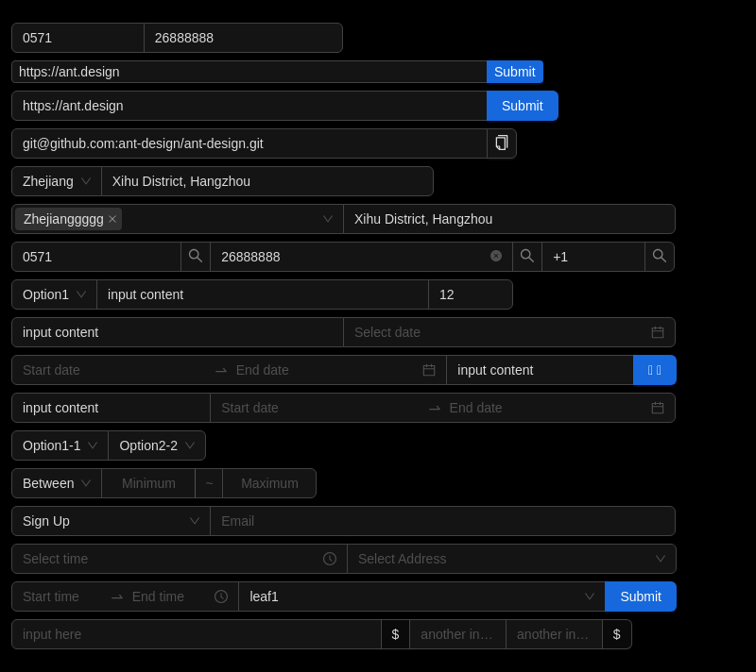Click search icon after 26888888 field
This screenshot has width=756, height=672.
[527, 257]
